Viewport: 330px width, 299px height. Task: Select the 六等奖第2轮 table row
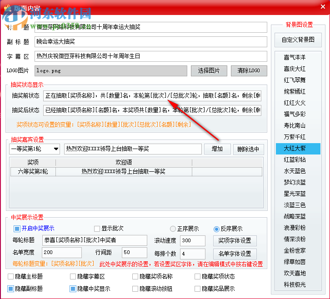click(136, 171)
